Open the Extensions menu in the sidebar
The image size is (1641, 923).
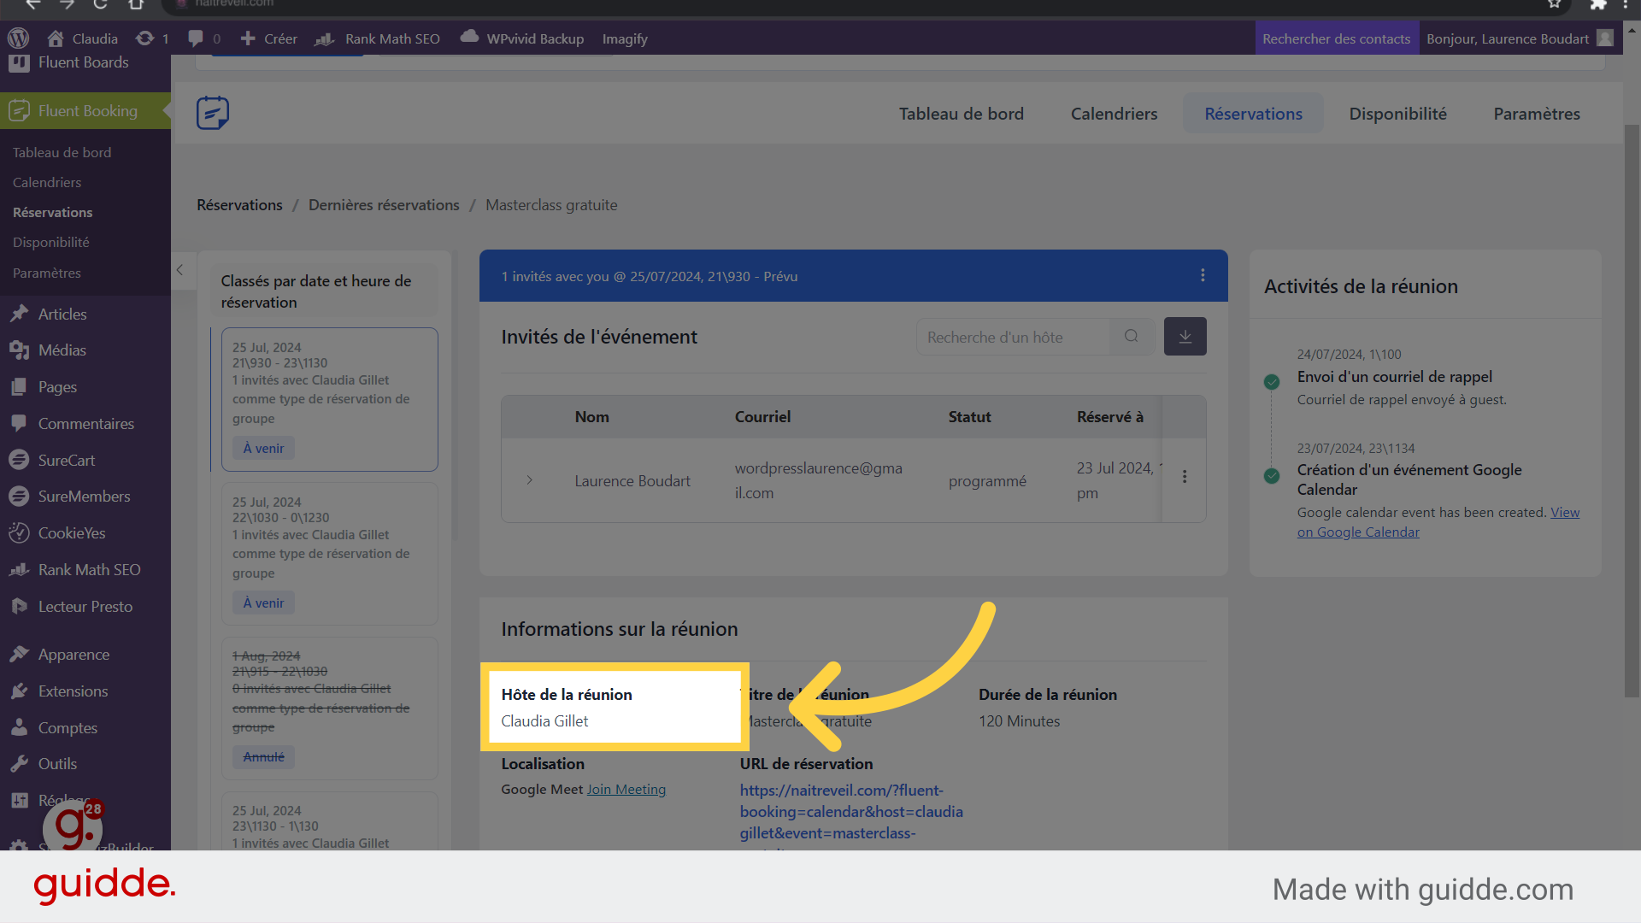pyautogui.click(x=73, y=691)
